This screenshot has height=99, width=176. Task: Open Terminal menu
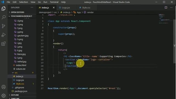pos(54,2)
